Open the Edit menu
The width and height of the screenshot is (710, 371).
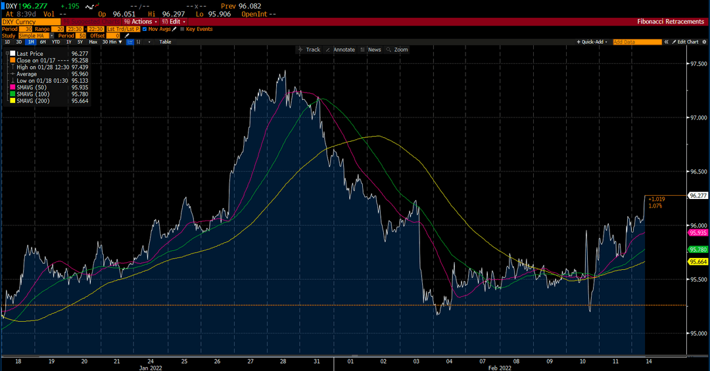(x=174, y=21)
